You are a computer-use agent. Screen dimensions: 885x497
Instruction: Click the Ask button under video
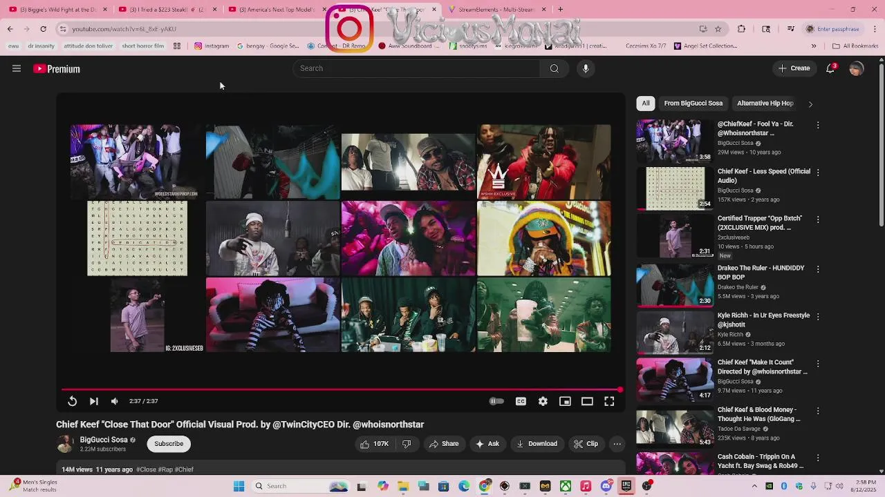[x=487, y=444]
